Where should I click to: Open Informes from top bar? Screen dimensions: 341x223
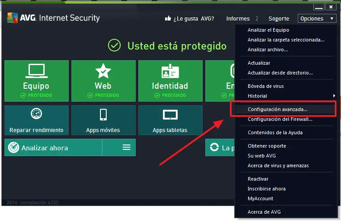tap(238, 19)
